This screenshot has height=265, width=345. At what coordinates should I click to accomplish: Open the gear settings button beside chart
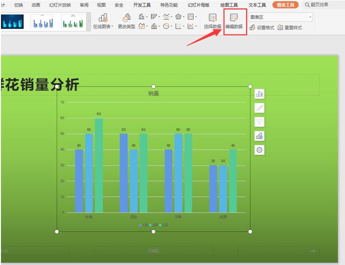click(x=260, y=150)
